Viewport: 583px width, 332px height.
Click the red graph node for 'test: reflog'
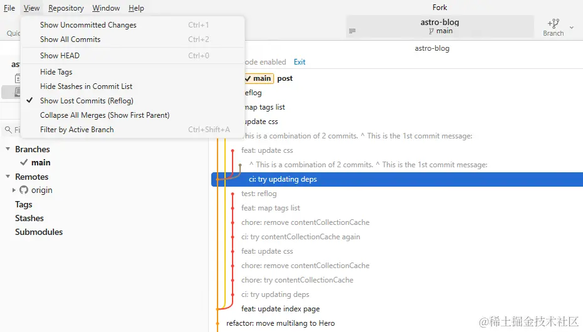click(x=233, y=194)
